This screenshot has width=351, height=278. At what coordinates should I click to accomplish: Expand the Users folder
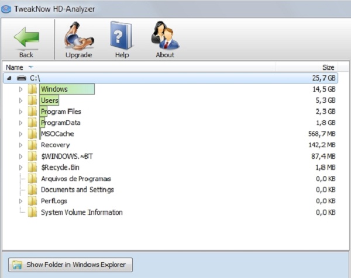pyautogui.click(x=21, y=100)
